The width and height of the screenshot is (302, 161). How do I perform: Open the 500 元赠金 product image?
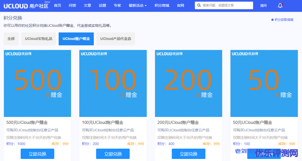(x=37, y=83)
